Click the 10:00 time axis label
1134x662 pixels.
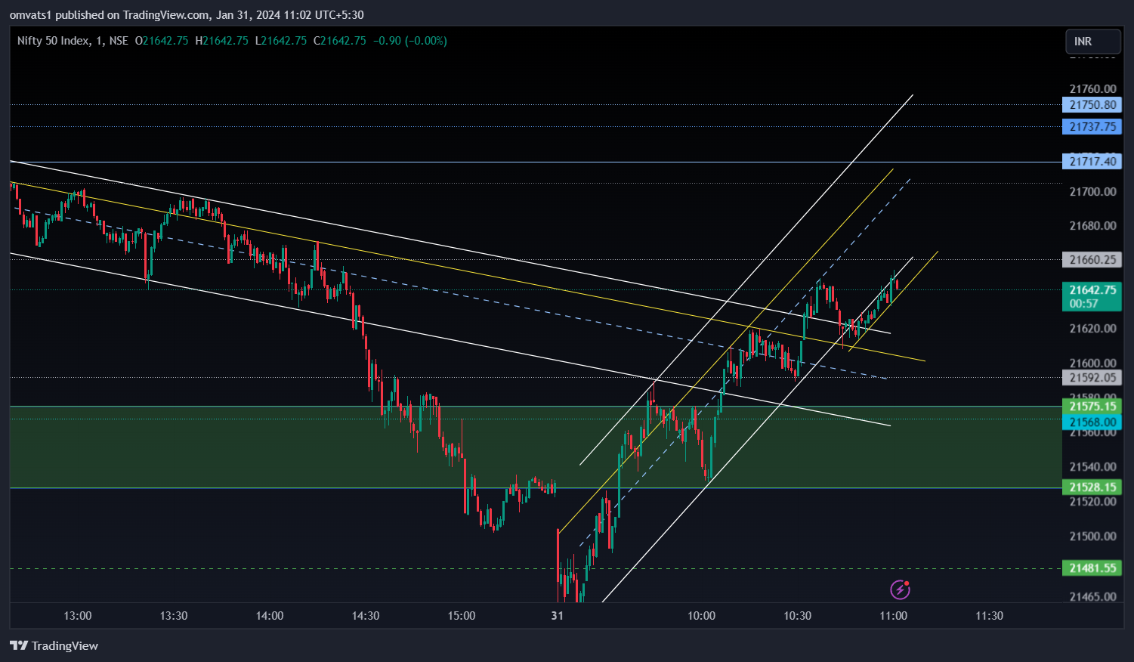point(701,616)
